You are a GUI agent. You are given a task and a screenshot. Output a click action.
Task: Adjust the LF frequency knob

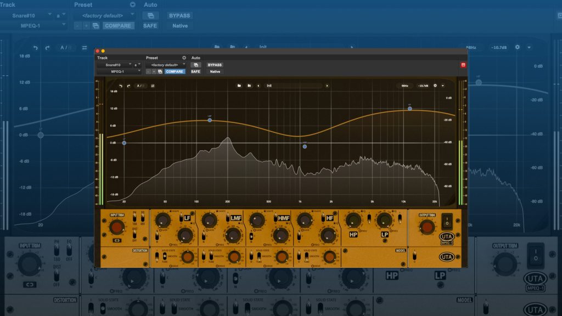pyautogui.click(x=185, y=235)
